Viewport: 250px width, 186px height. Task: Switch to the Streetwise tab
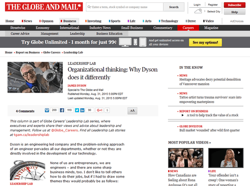pos(18,28)
